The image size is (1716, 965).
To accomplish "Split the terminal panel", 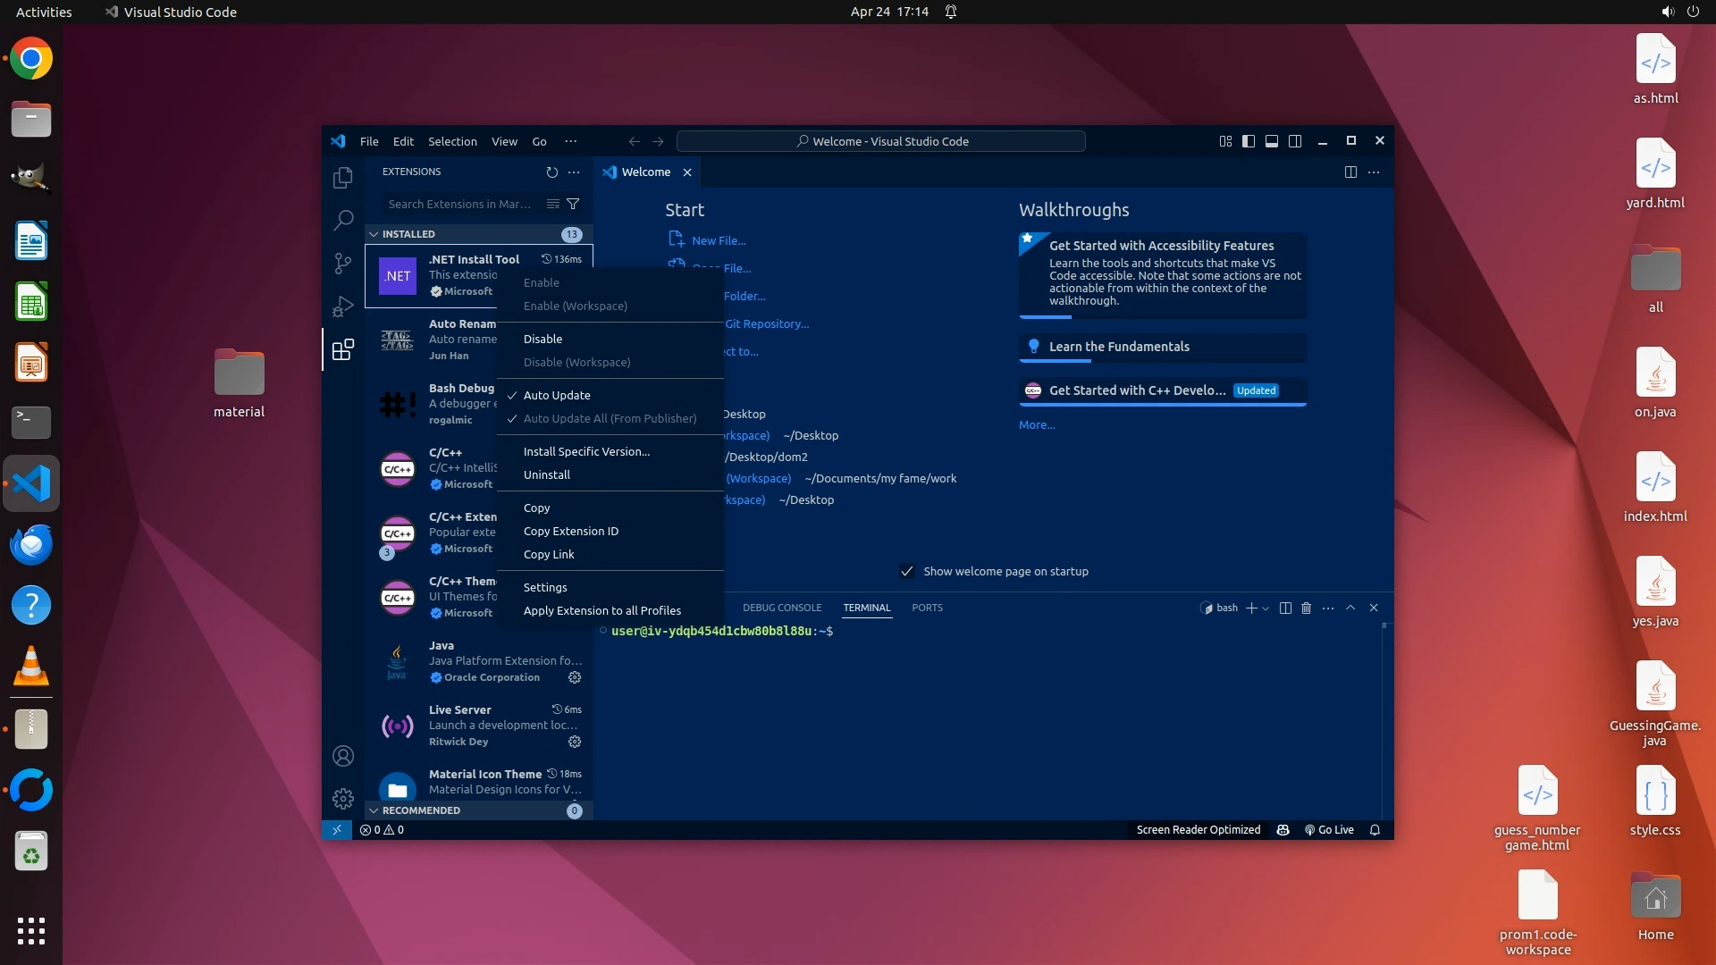I will 1285,608.
